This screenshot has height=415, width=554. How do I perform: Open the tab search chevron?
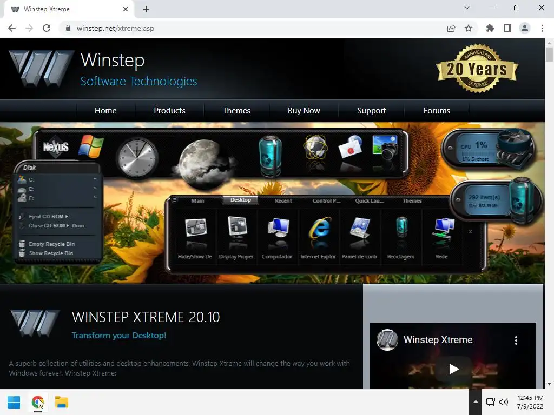467,8
